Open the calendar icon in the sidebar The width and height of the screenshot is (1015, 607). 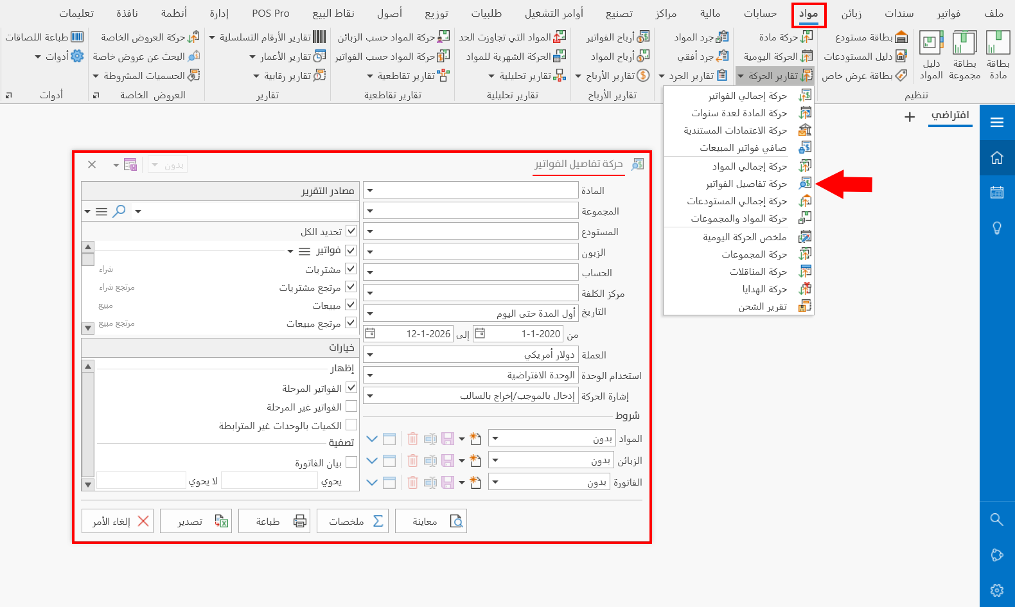tap(997, 192)
